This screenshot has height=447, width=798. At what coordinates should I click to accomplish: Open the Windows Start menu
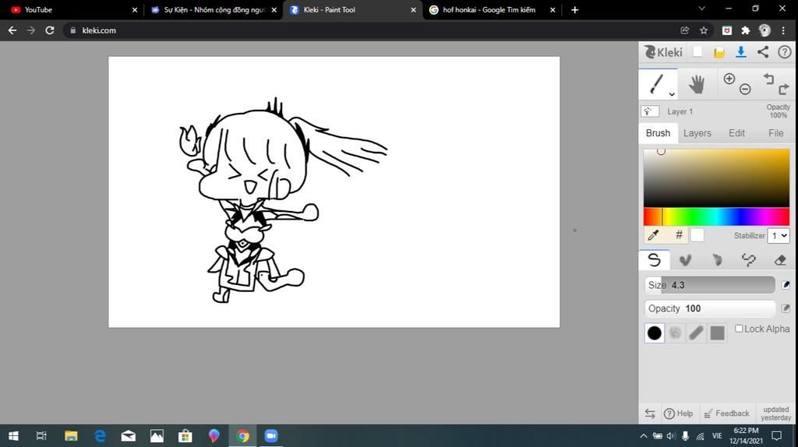(x=14, y=436)
